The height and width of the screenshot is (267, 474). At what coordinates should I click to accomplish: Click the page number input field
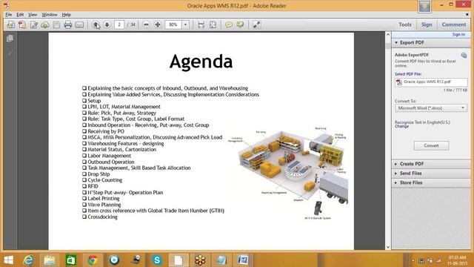tap(119, 24)
